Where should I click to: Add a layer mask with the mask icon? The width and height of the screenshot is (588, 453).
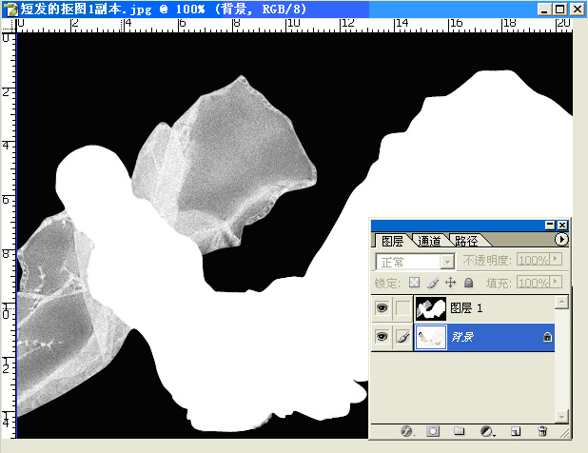tap(433, 431)
